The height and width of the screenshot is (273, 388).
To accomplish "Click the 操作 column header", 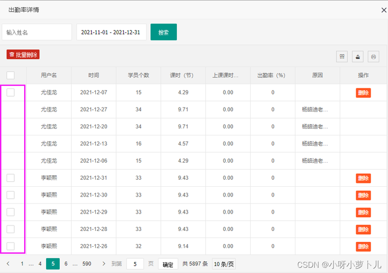I will click(x=363, y=75).
